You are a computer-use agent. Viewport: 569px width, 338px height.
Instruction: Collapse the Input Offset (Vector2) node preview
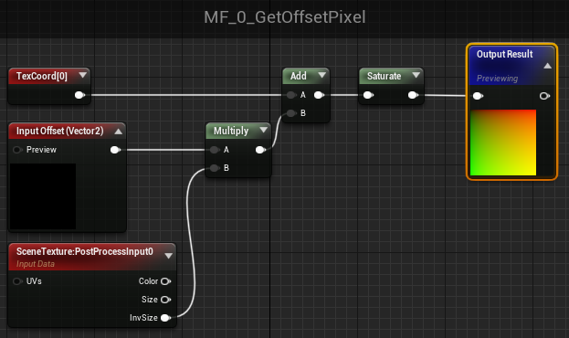pyautogui.click(x=119, y=131)
